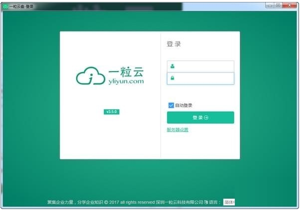
Task: Click the user icon in username field
Action: 172,66
